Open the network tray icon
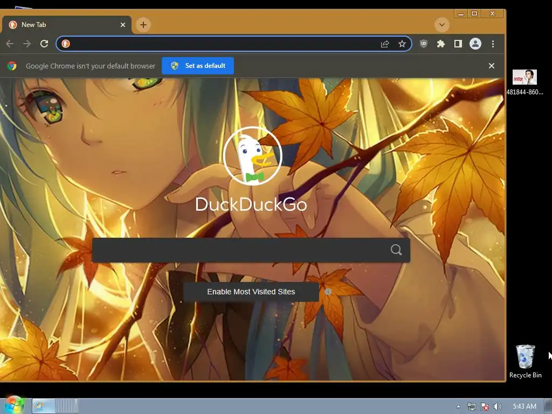Screen dimensions: 552x414 click(x=471, y=406)
